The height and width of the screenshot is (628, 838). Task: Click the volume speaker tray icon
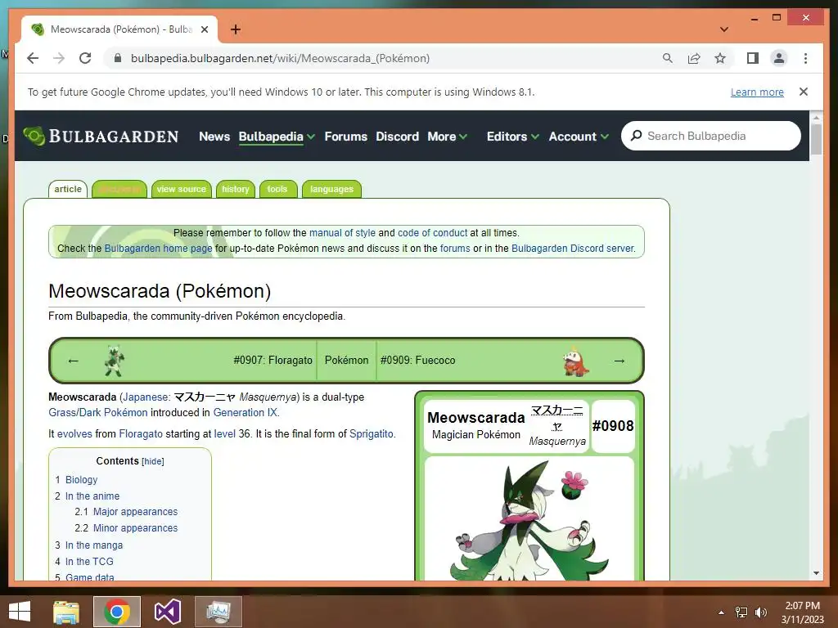coord(760,612)
